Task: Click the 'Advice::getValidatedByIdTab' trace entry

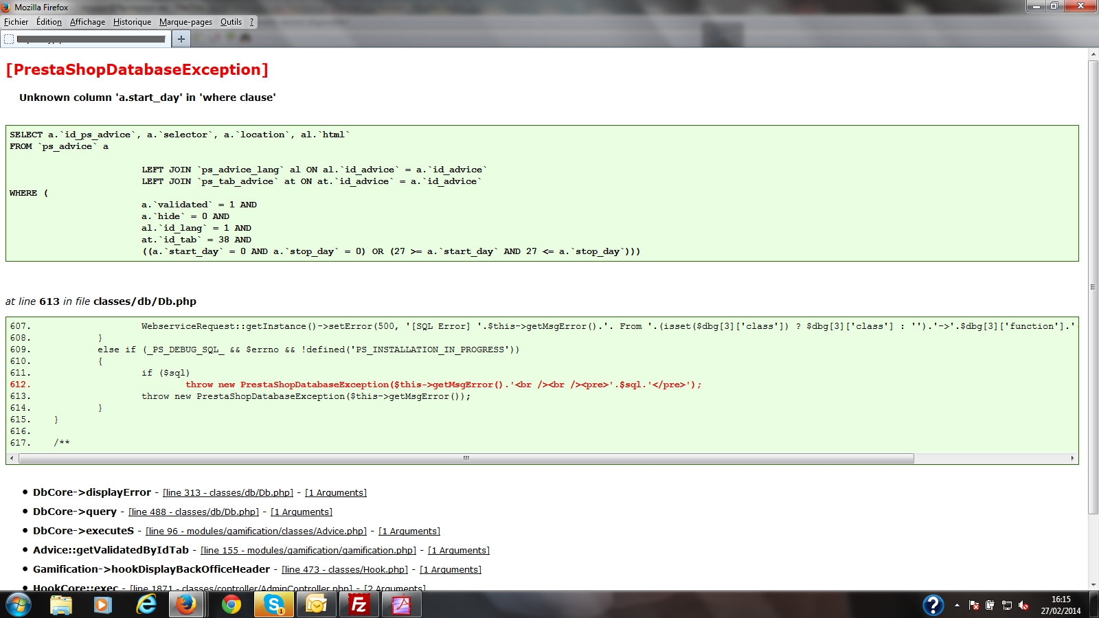Action: click(x=111, y=550)
